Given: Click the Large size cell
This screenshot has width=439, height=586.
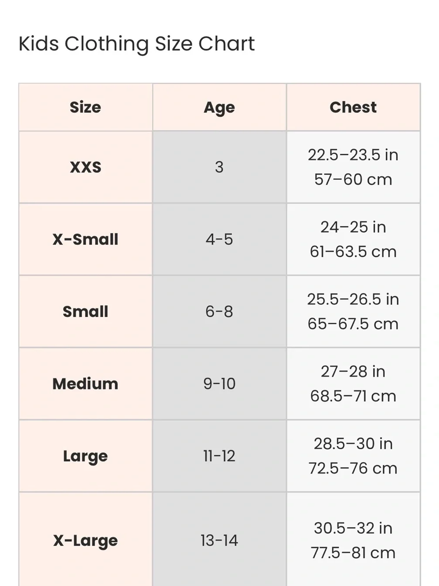Looking at the screenshot, I should (x=86, y=456).
